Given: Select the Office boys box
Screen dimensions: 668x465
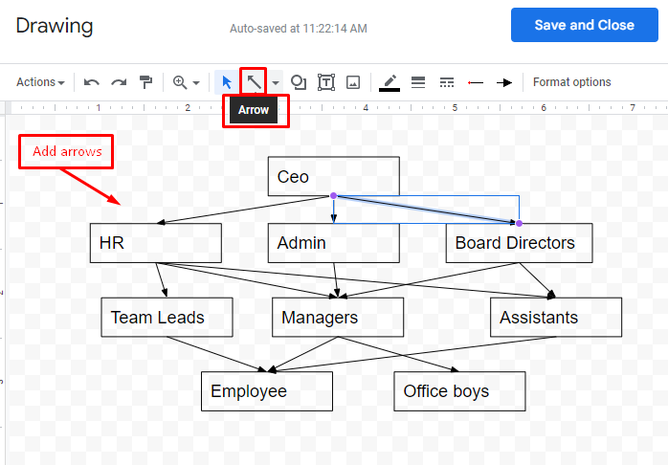Looking at the screenshot, I should click(x=459, y=391).
